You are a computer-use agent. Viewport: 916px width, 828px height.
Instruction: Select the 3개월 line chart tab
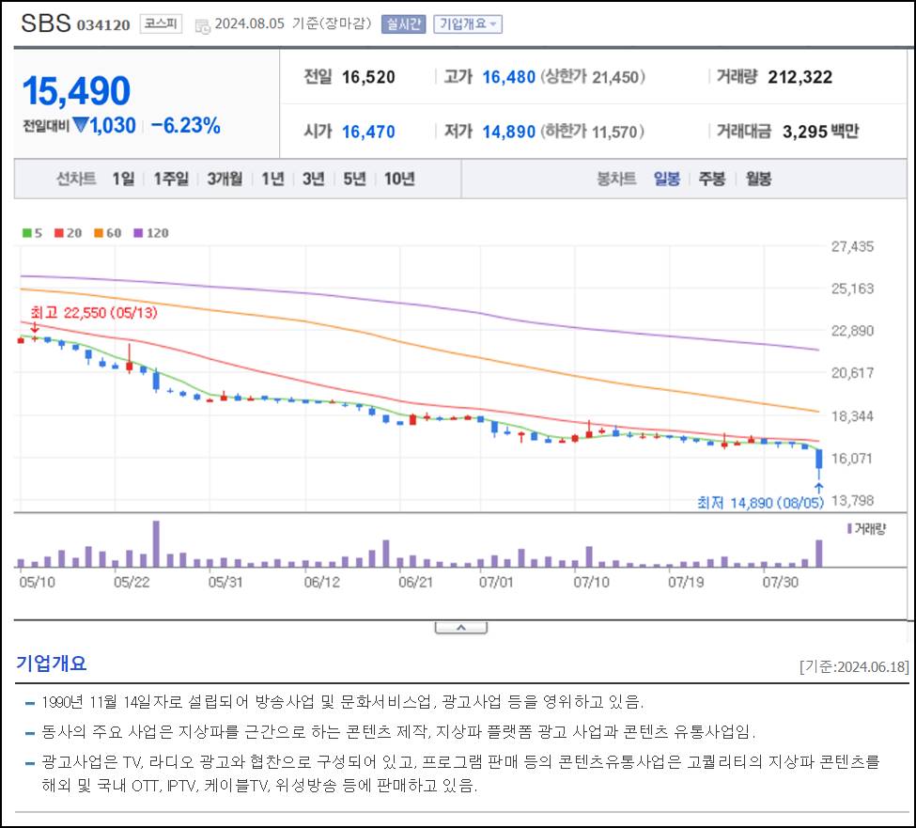(225, 179)
